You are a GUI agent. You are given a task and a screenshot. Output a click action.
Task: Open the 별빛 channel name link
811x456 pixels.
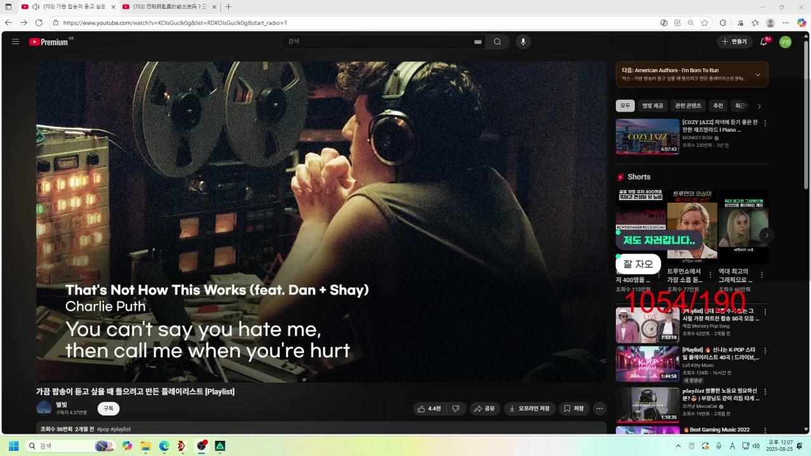click(x=61, y=405)
